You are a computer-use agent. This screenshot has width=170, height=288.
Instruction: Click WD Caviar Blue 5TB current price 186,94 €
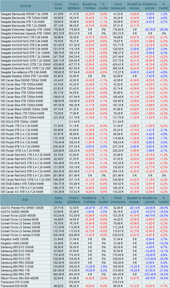59,101
